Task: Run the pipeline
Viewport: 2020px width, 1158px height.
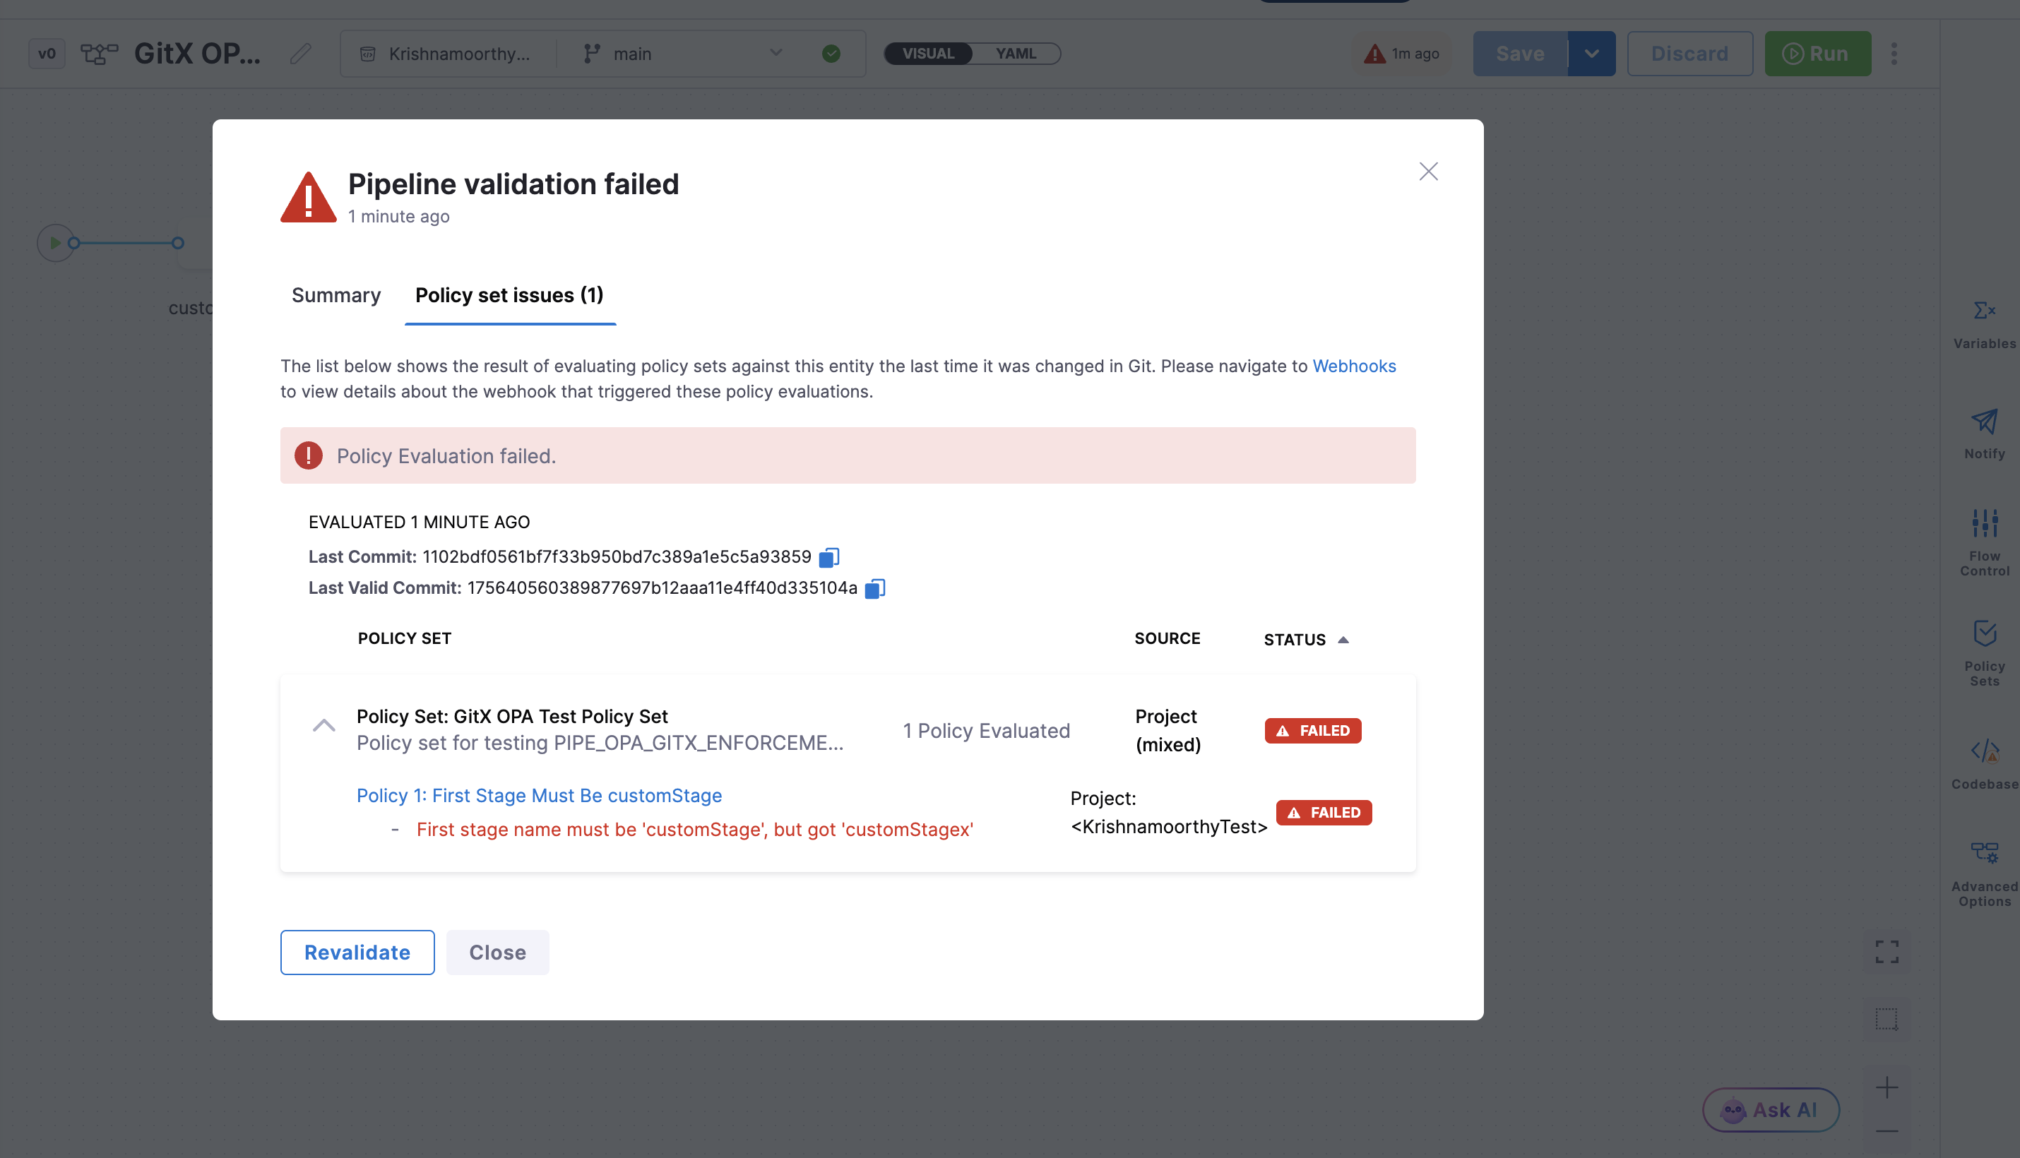Action: 1817,53
